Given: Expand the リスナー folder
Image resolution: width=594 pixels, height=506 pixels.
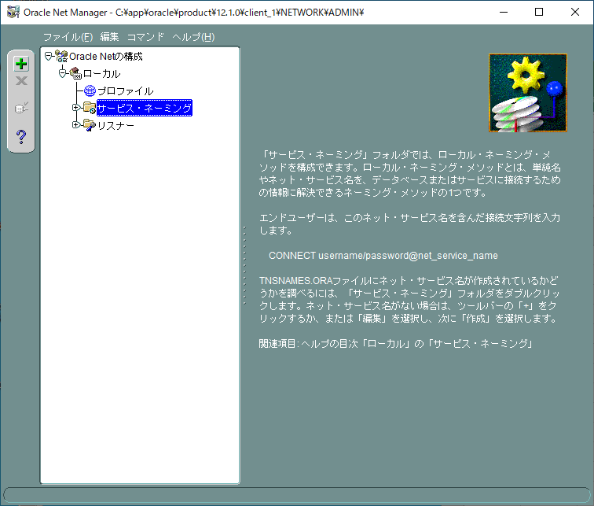Looking at the screenshot, I should [x=76, y=124].
